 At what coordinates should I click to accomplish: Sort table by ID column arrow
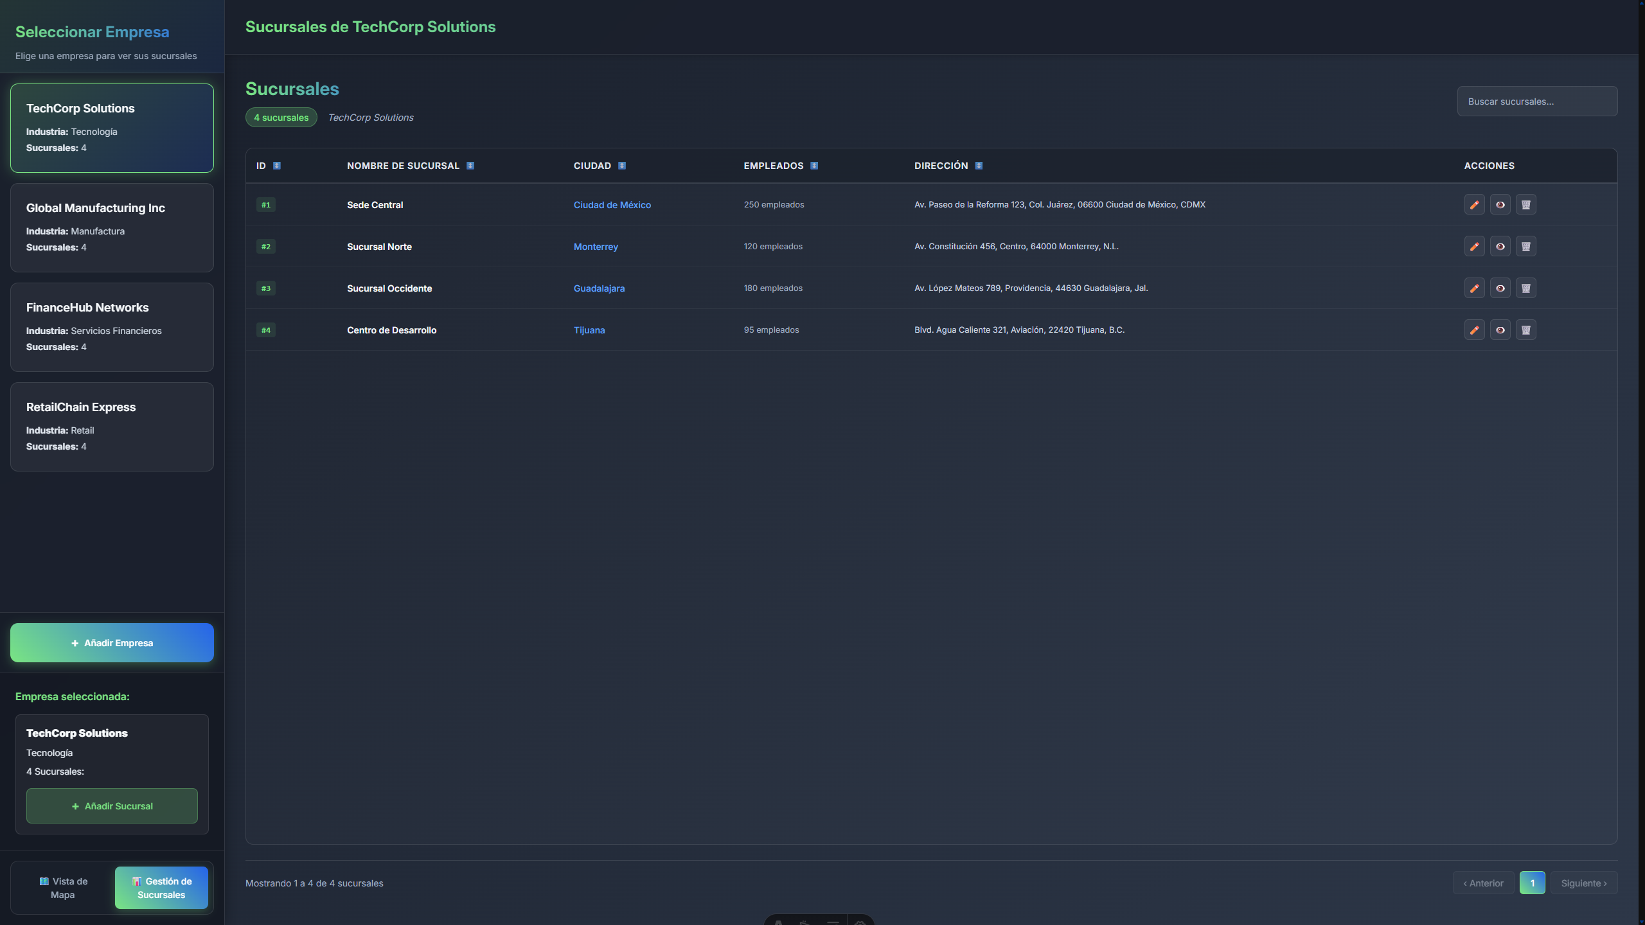(277, 166)
